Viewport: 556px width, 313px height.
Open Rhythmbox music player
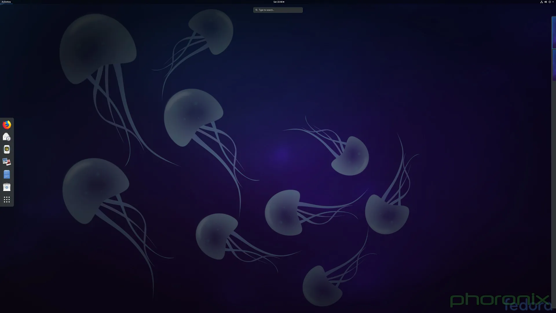7,149
